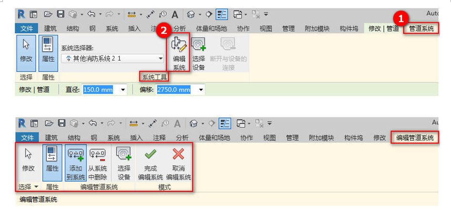
Task: Customize Quick Access Toolbar arrow in 管道系统 window
Action: 266,14
